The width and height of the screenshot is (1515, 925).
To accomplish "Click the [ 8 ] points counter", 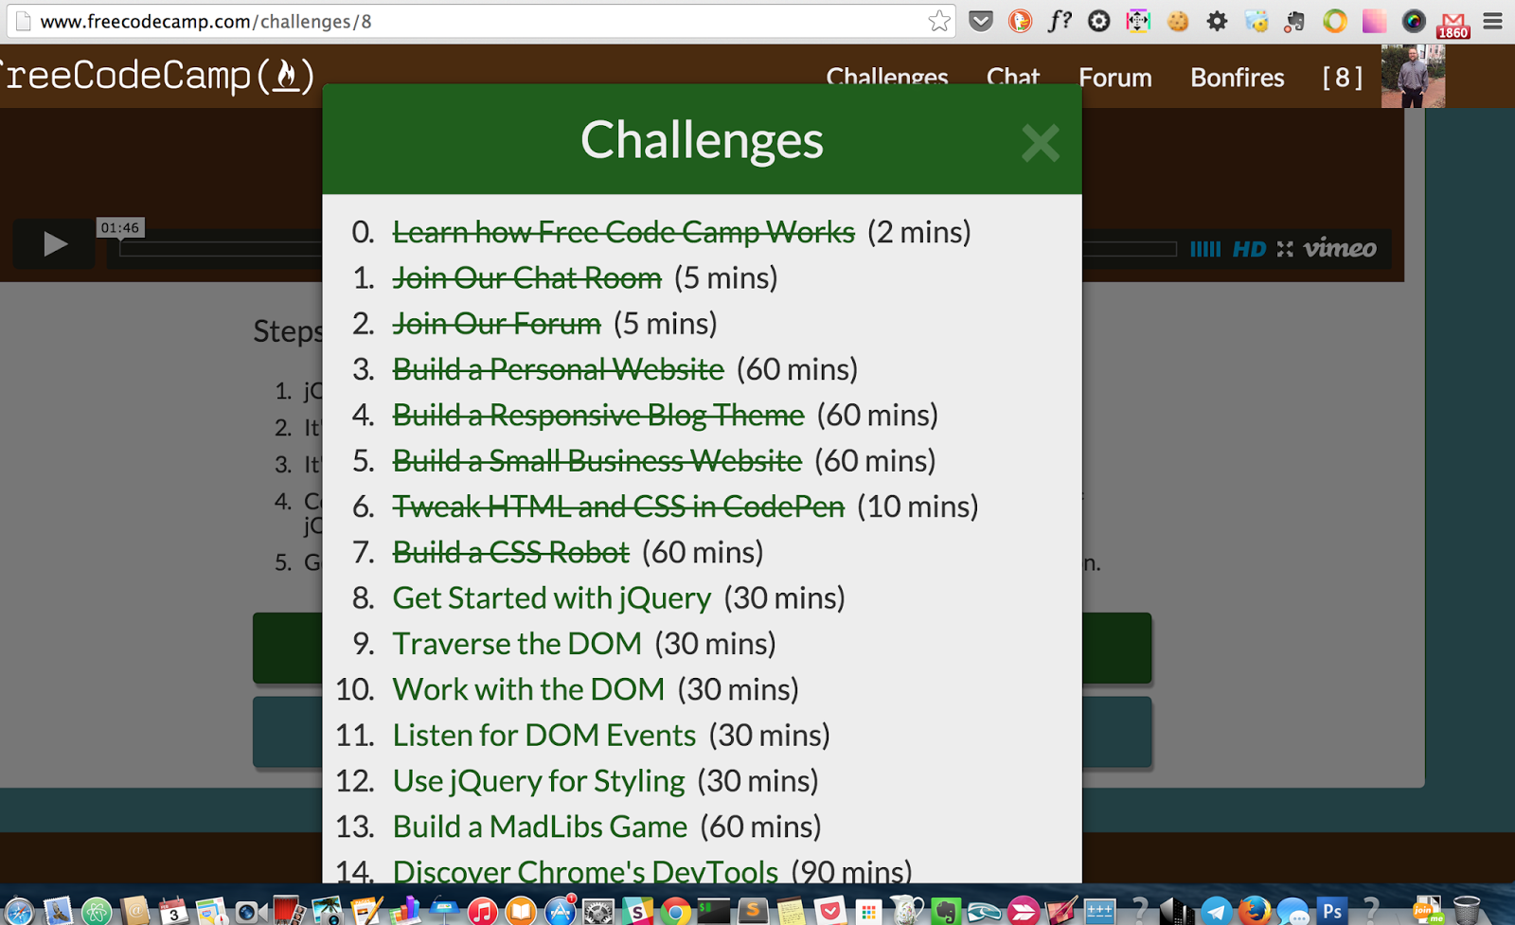I will pyautogui.click(x=1343, y=78).
